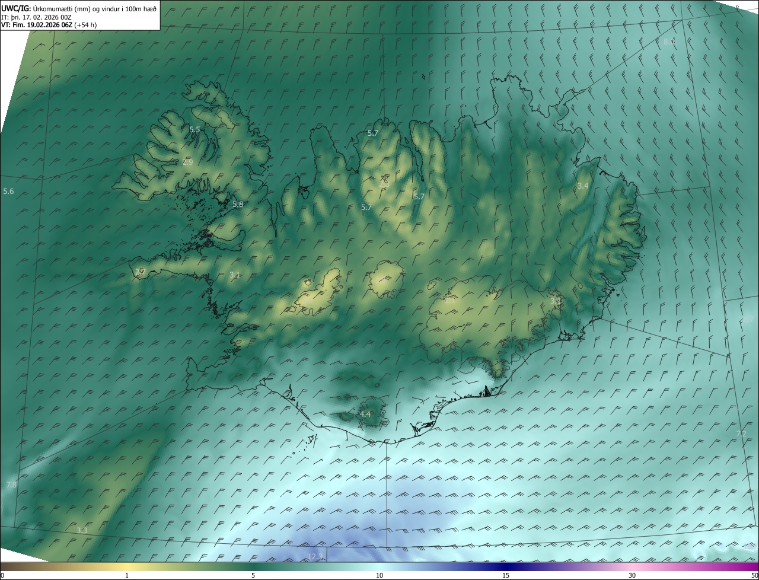
Task: Click the 5.8 value label on the map
Action: point(238,204)
